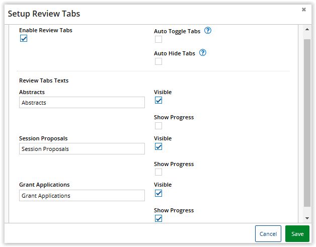Disable Show Progress for Grant Applications

[x=159, y=218]
